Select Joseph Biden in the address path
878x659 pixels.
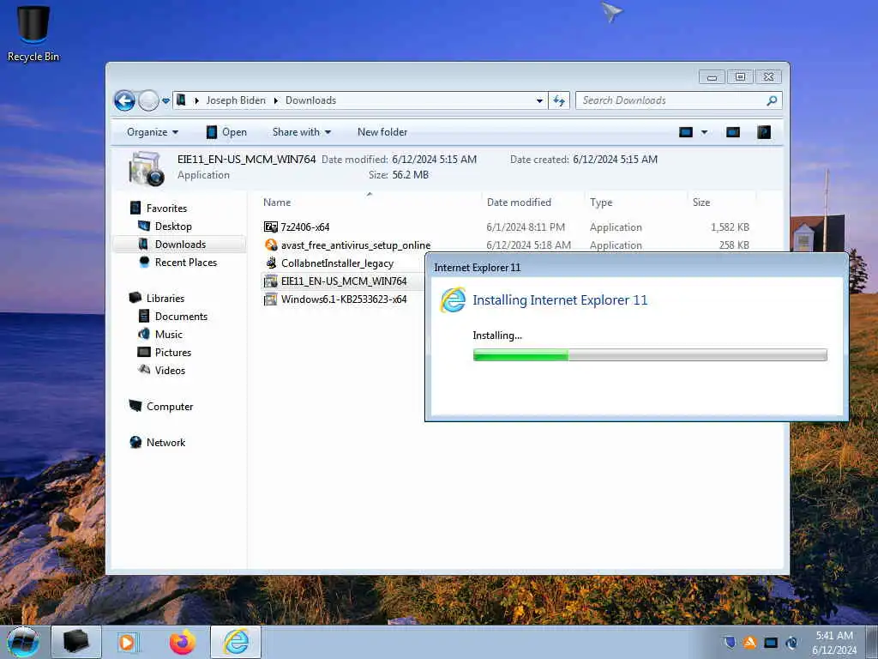236,100
